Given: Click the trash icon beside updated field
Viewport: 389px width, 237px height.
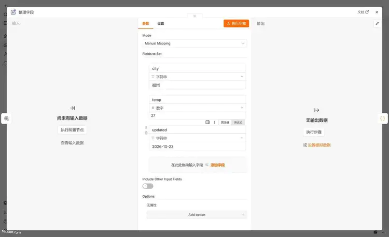Looking at the screenshot, I should pos(146,133).
